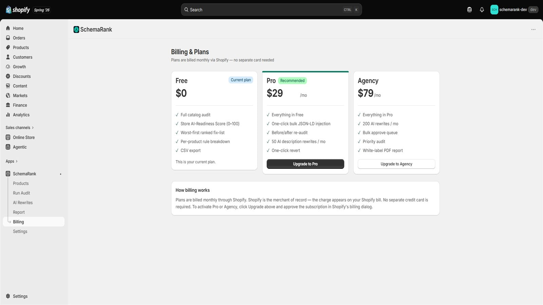Click the Settings gear icon
Screen dimensions: 543x305
pyautogui.click(x=8, y=296)
